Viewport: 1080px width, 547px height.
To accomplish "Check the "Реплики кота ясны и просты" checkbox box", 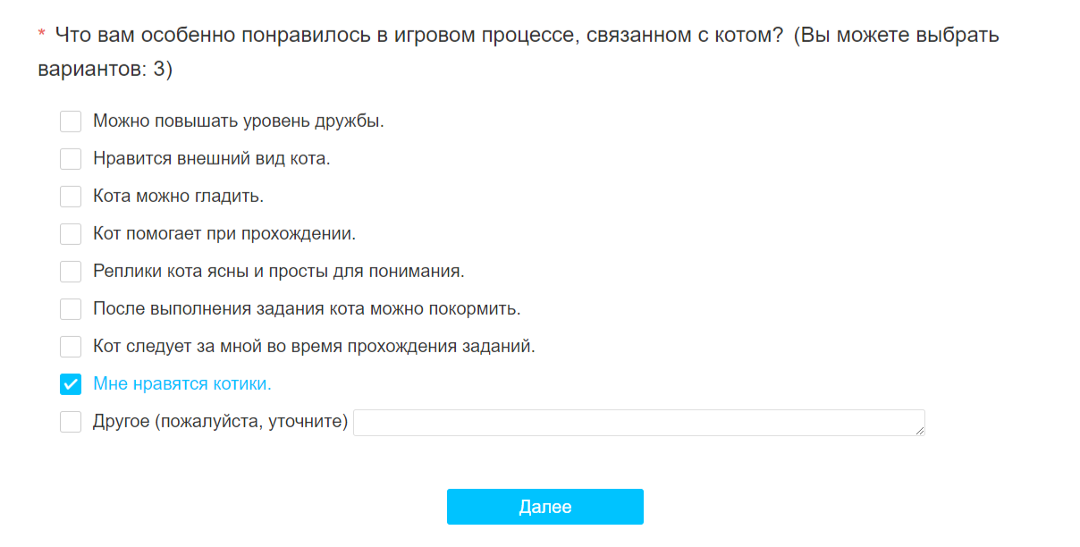I will click(x=71, y=272).
